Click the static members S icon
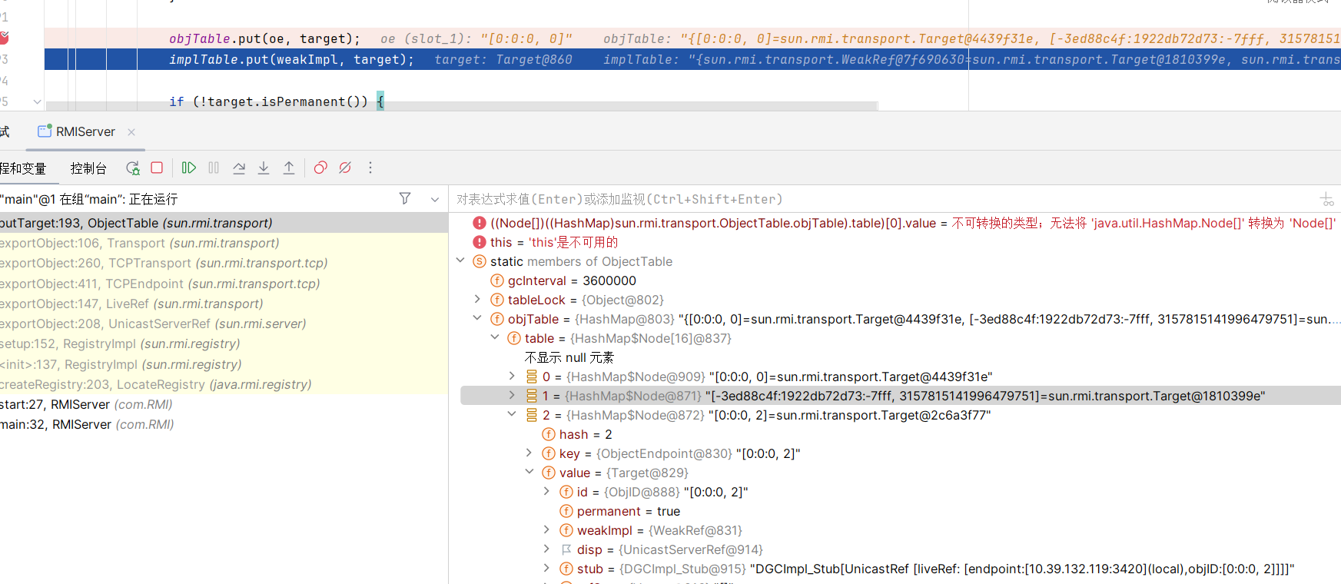 [480, 261]
